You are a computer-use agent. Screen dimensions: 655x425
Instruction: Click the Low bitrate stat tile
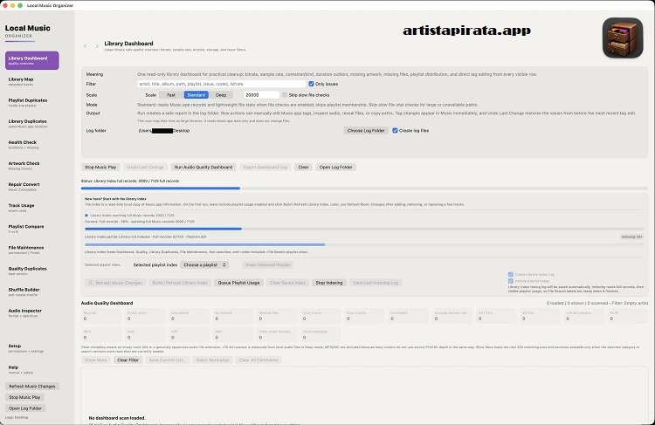click(x=190, y=316)
